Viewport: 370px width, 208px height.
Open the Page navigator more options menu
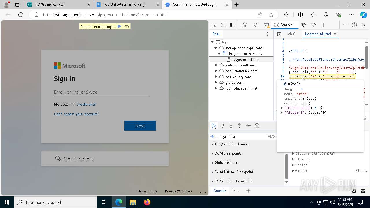268,34
